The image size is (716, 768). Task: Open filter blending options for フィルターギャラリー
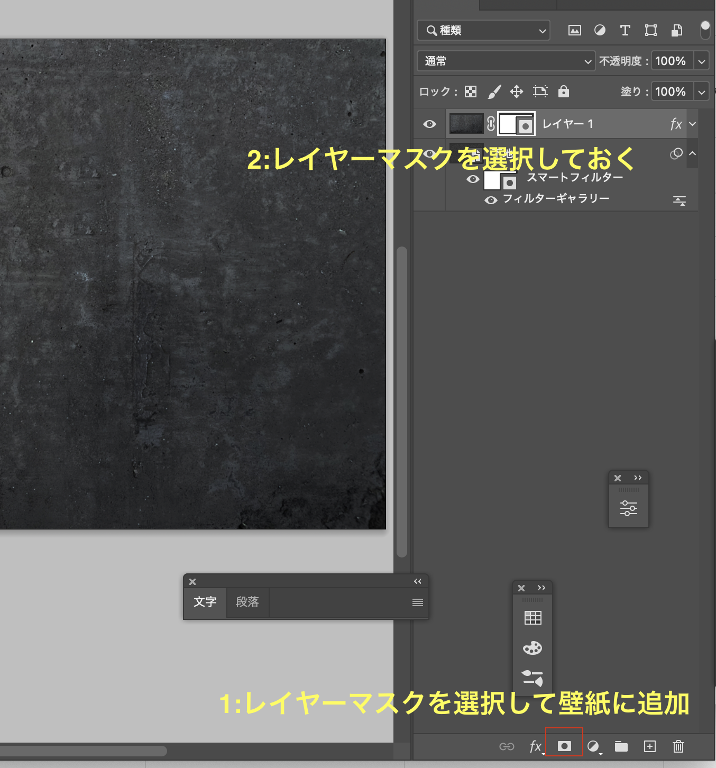tap(680, 200)
